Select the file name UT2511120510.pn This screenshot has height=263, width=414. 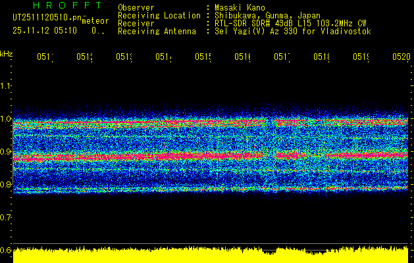point(47,18)
